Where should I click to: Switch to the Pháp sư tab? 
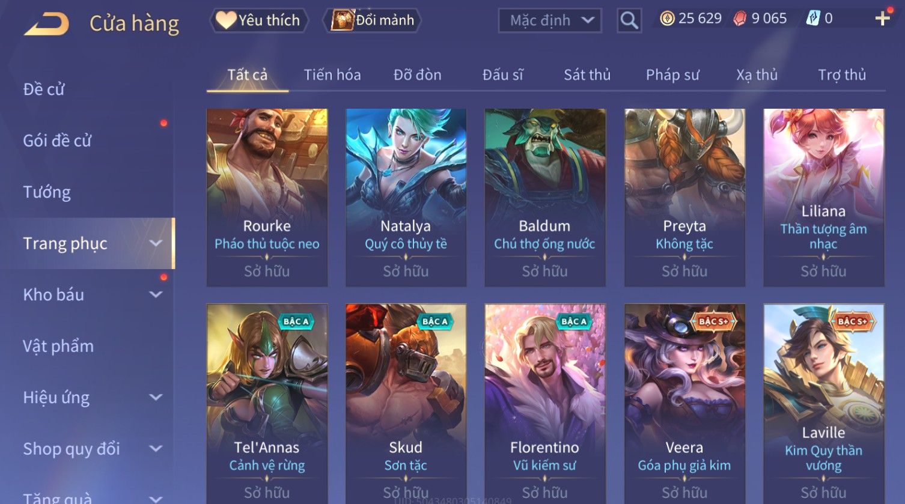tap(672, 74)
